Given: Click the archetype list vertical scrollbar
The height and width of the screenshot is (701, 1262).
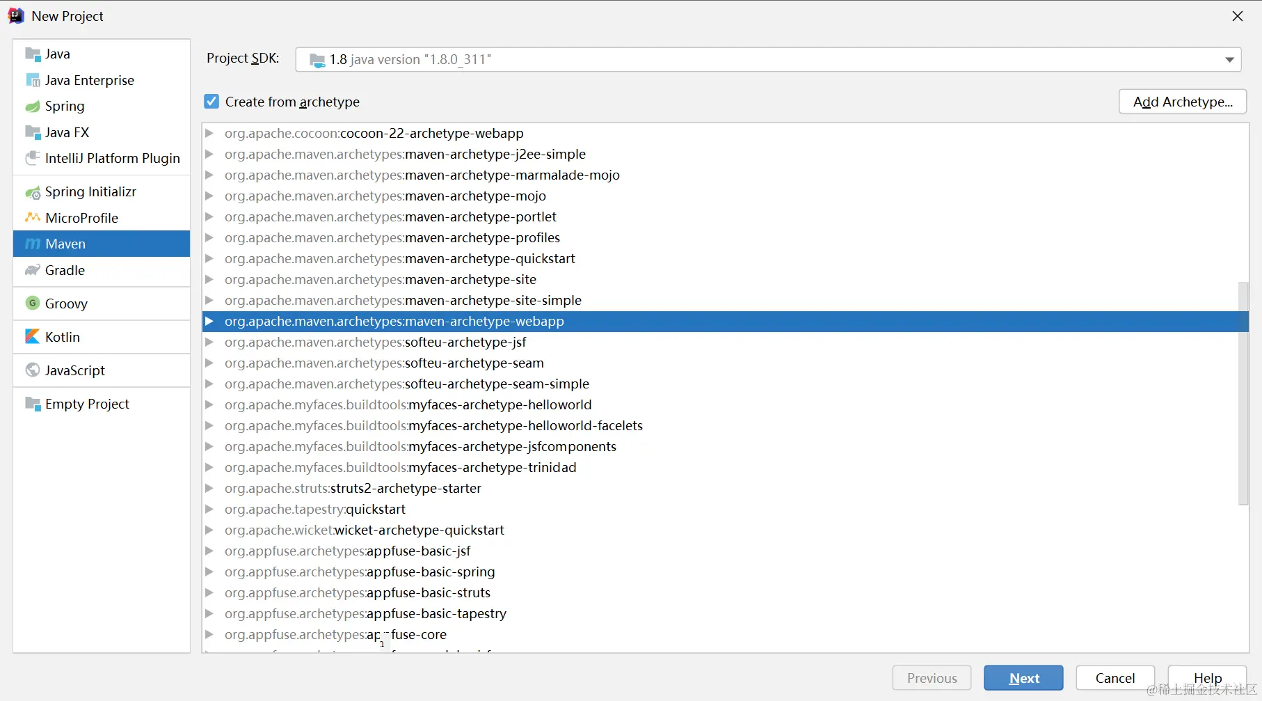Looking at the screenshot, I should pos(1243,393).
